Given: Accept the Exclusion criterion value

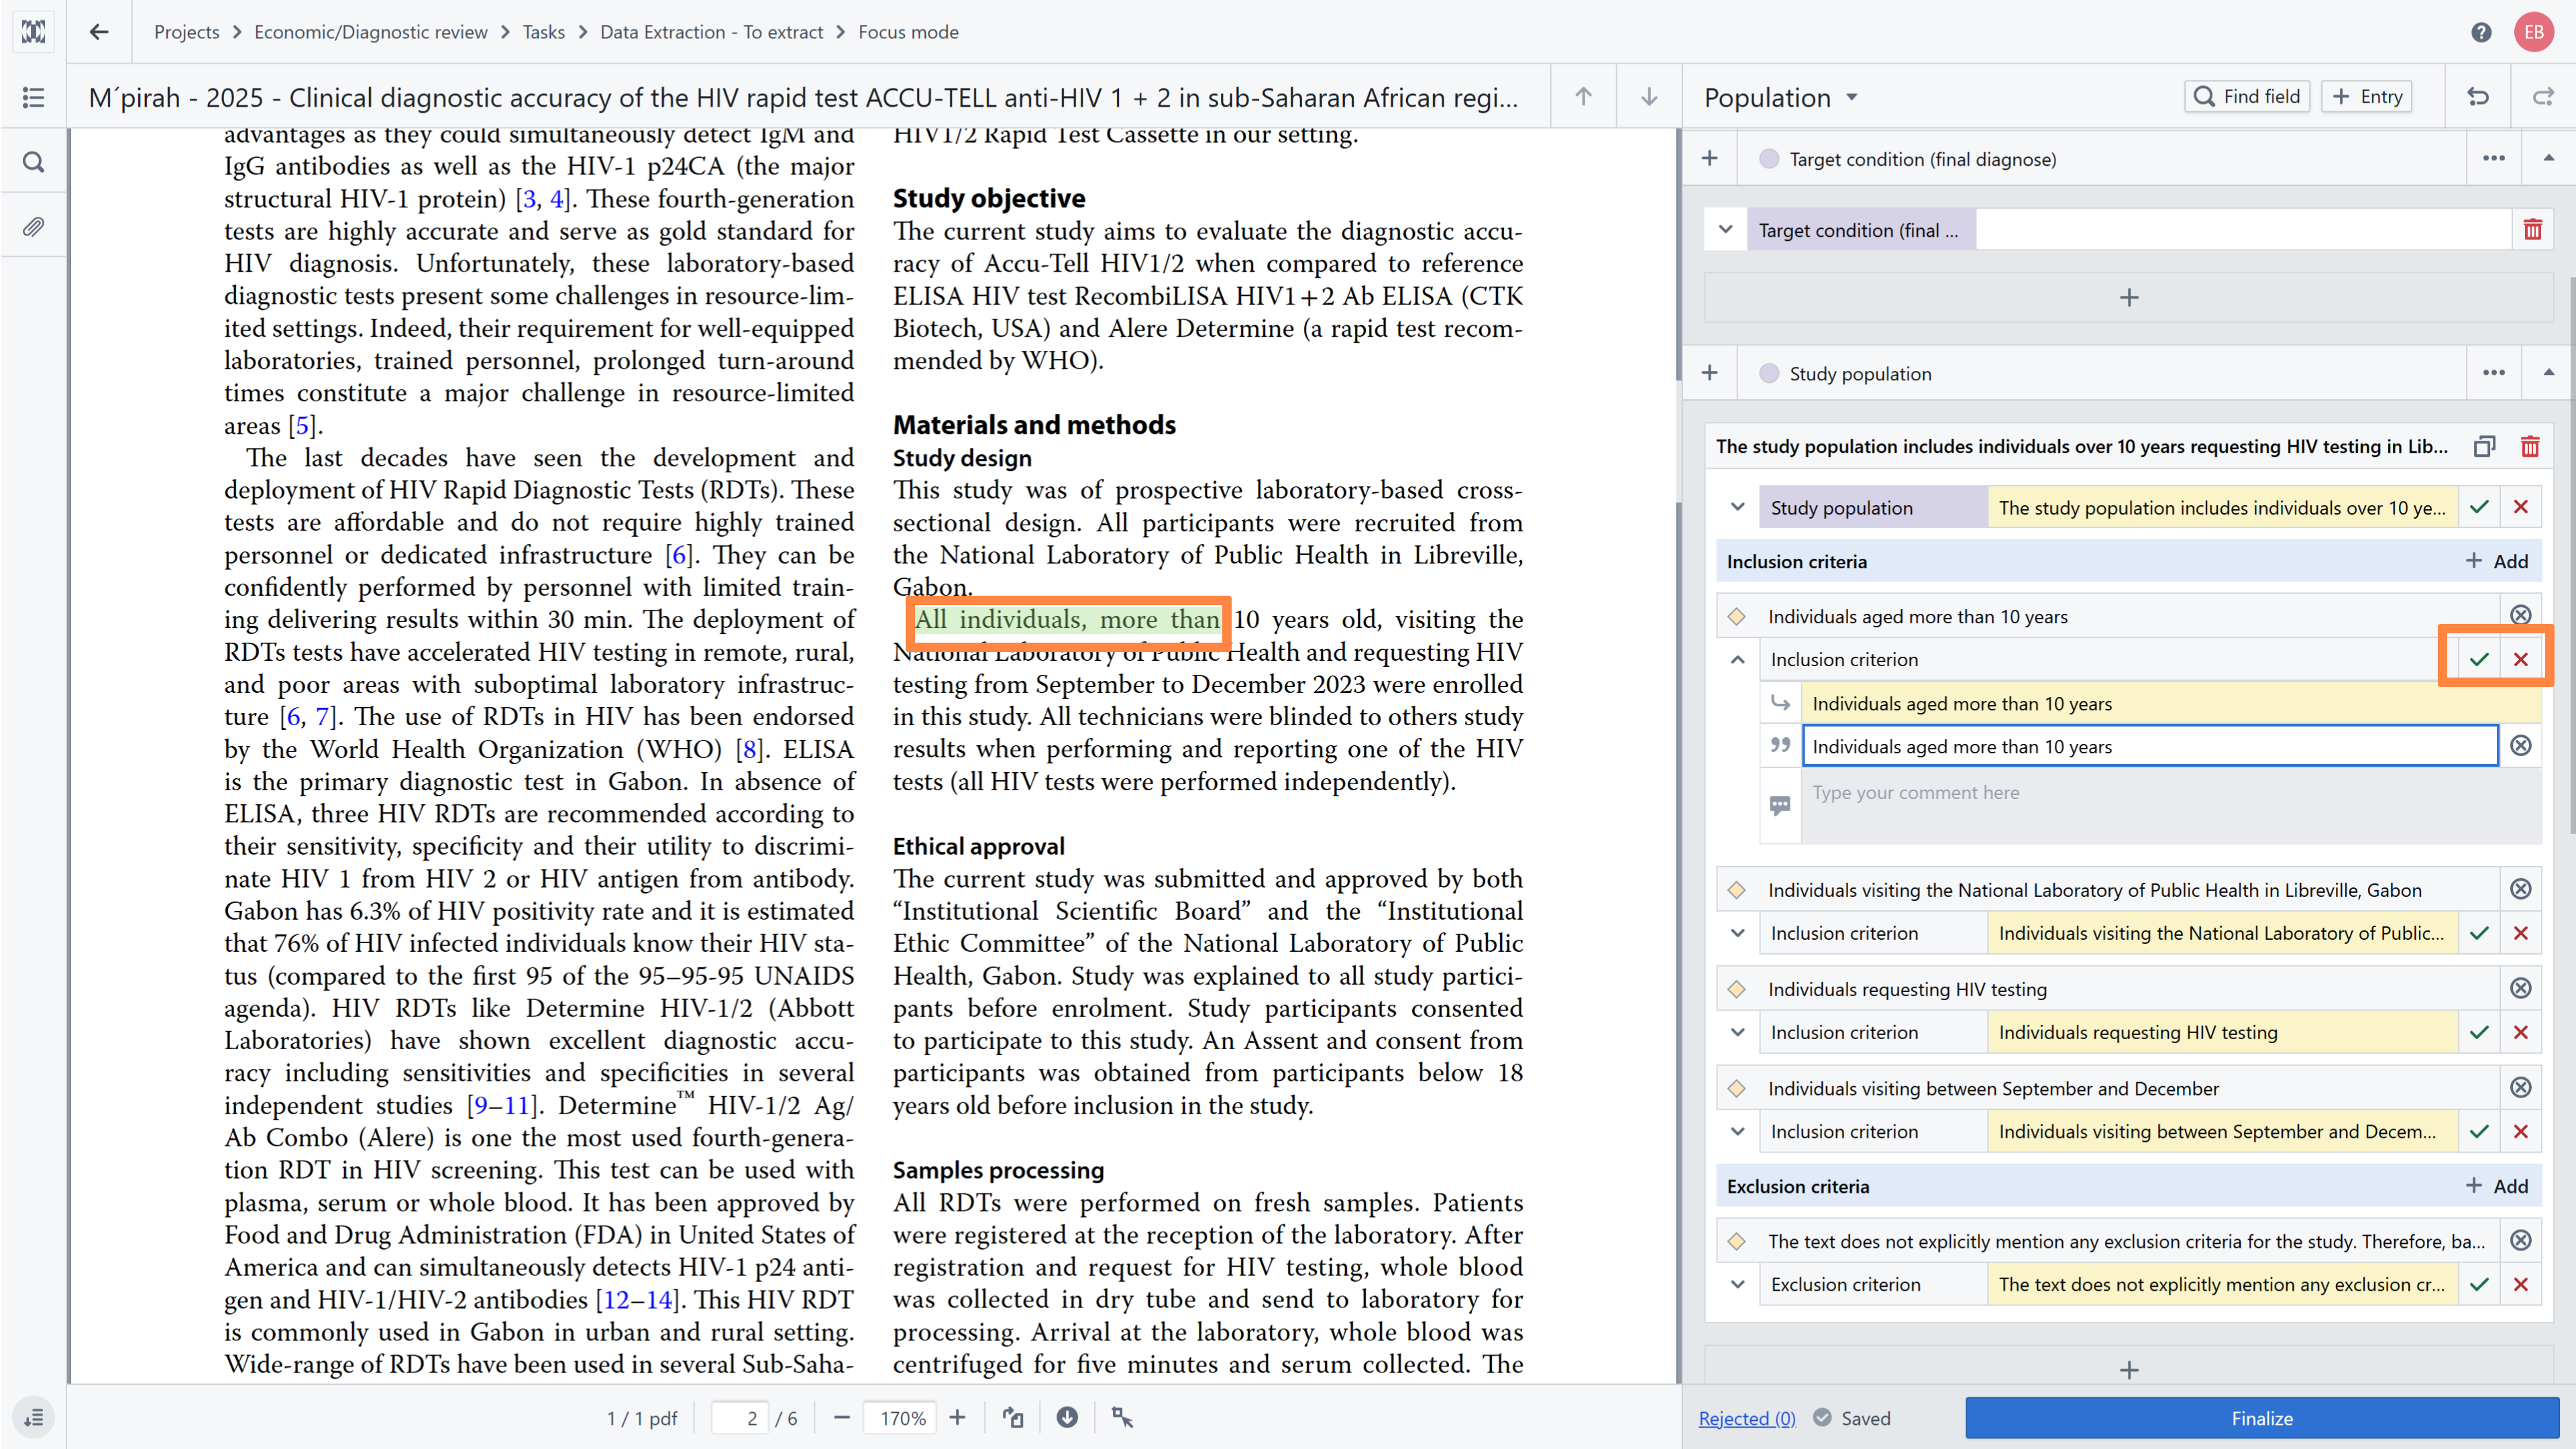Looking at the screenshot, I should tap(2479, 1284).
